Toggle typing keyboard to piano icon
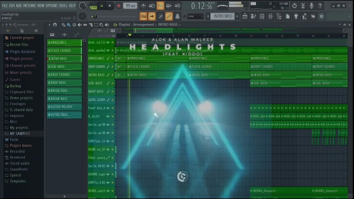 pos(143,16)
